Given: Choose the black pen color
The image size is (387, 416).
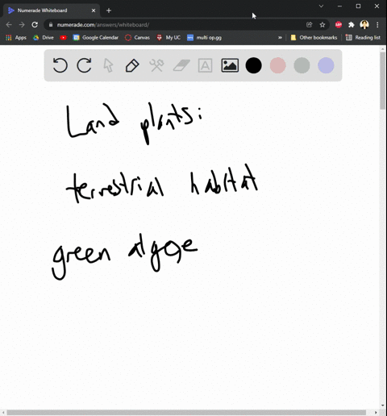Looking at the screenshot, I should pyautogui.click(x=253, y=65).
